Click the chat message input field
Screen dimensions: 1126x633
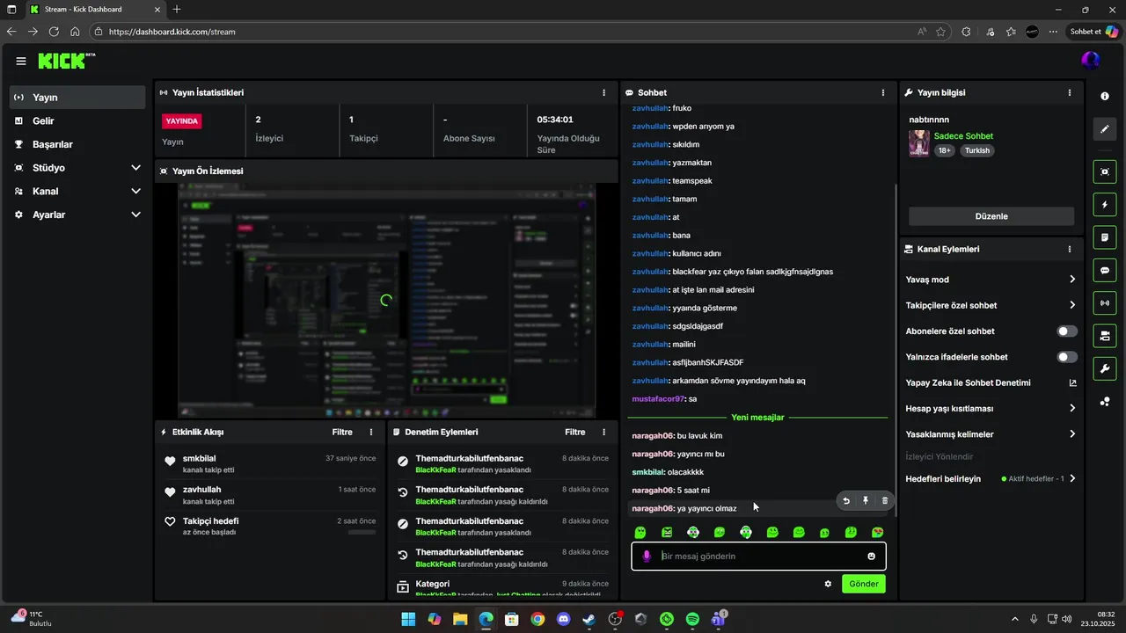click(x=758, y=557)
